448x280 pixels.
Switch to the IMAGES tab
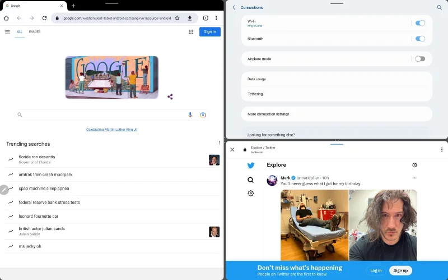pos(35,32)
